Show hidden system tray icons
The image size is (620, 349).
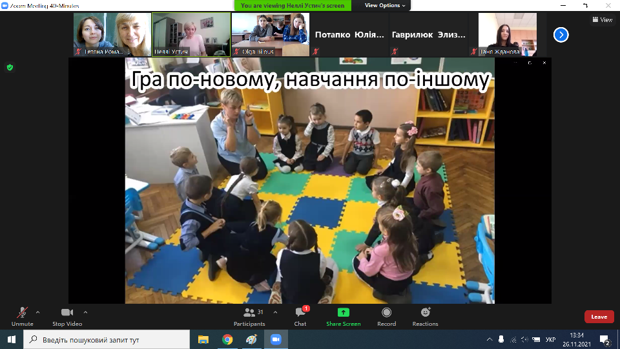[489, 339]
